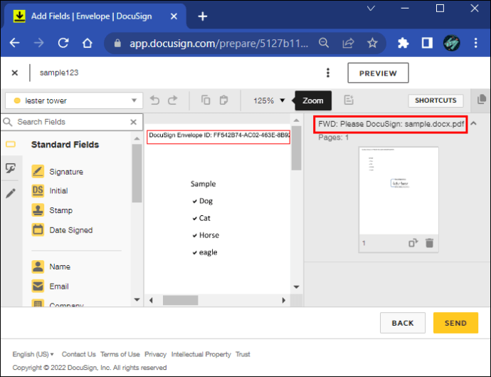Screen dimensions: 491x377
Task: Click the fields list scrollbar thumb
Action: 137,173
